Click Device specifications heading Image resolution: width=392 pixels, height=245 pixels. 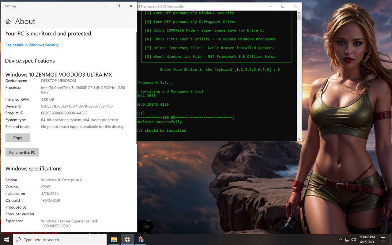pyautogui.click(x=30, y=61)
